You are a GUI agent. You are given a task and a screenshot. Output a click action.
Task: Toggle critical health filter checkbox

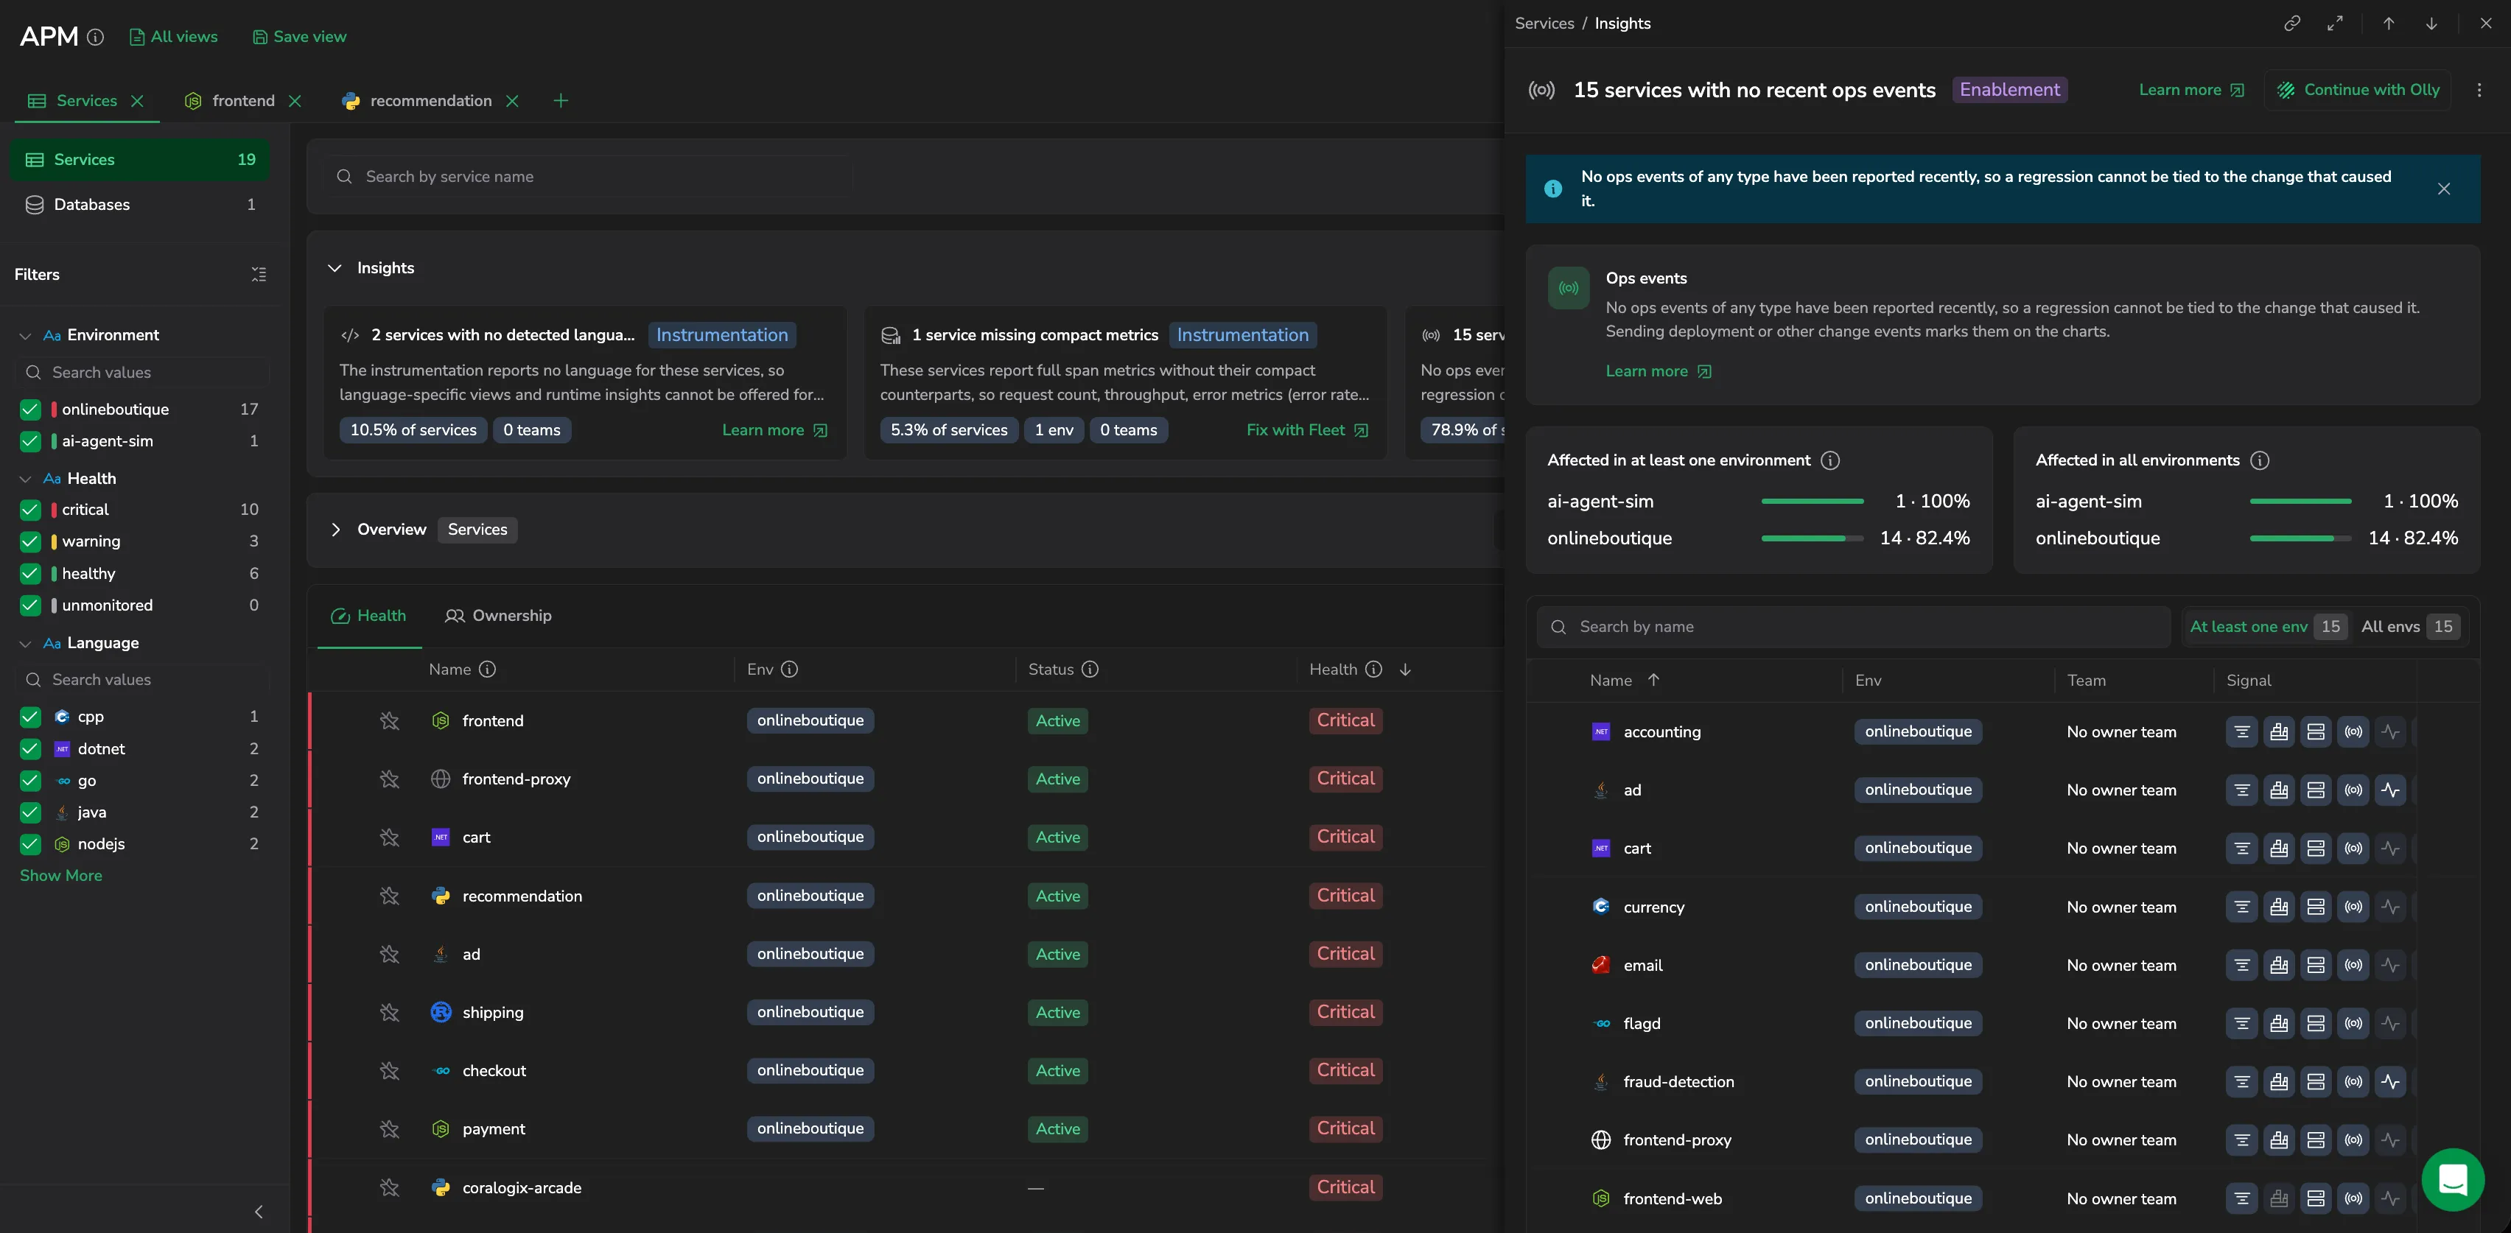pos(30,510)
